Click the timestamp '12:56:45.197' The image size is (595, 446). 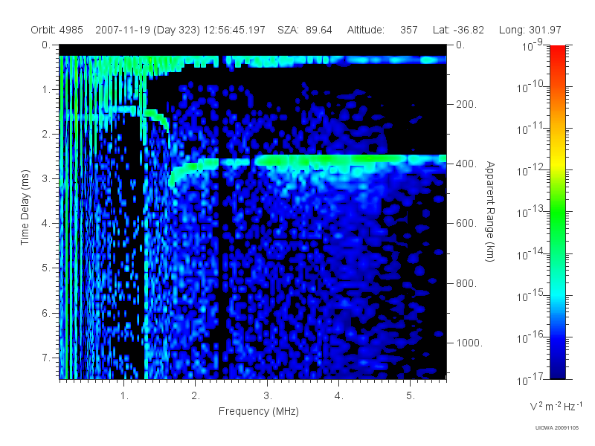pyautogui.click(x=234, y=30)
